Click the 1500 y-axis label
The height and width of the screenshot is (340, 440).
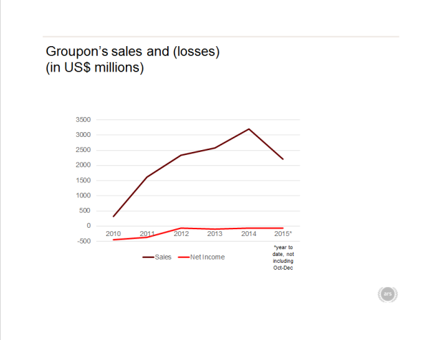(x=83, y=180)
